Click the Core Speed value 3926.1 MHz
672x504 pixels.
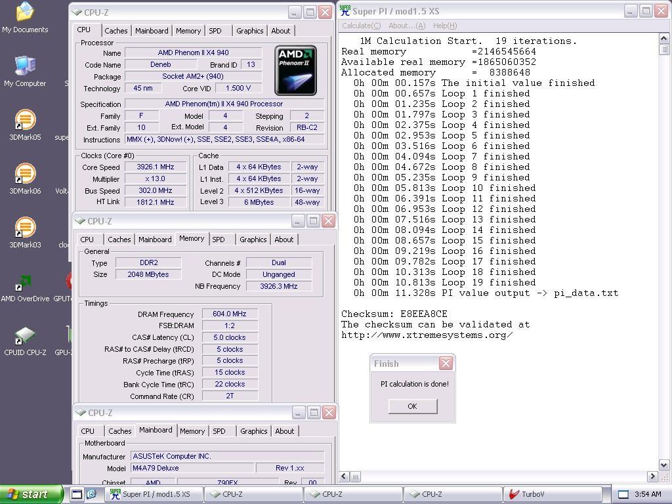pyautogui.click(x=155, y=167)
